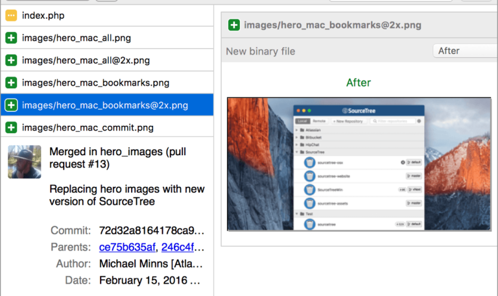Select images/hero_mac_all.png file
This screenshot has width=498, height=296.
coord(107,38)
